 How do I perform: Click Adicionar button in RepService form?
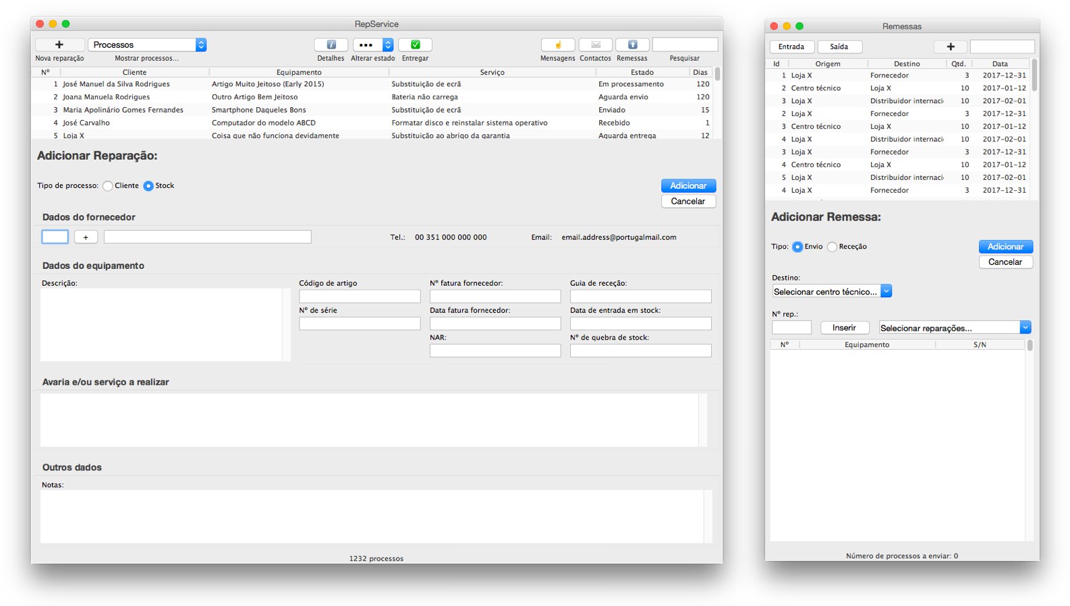point(688,186)
